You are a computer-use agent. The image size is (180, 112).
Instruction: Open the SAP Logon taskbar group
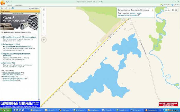(65, 110)
